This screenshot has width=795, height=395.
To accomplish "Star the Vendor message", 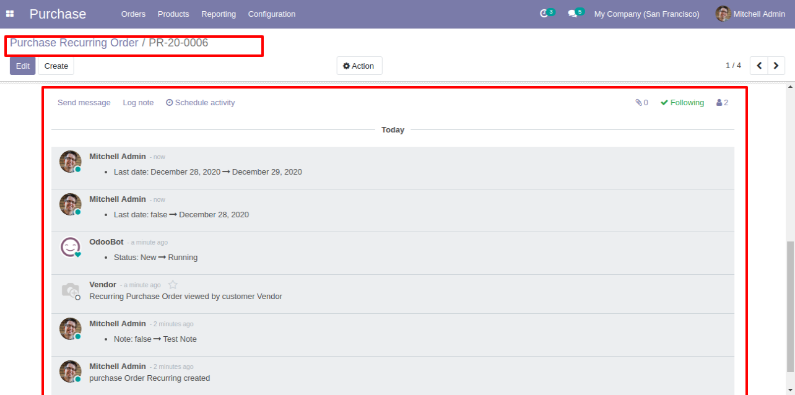I will coord(173,285).
